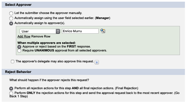Open the user lookup magnifier icon

tap(103, 31)
